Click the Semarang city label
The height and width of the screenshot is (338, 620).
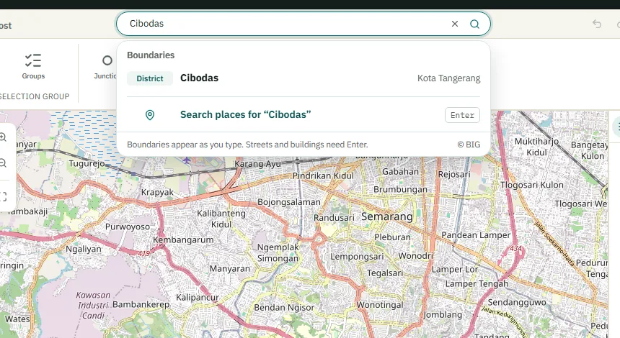(386, 216)
